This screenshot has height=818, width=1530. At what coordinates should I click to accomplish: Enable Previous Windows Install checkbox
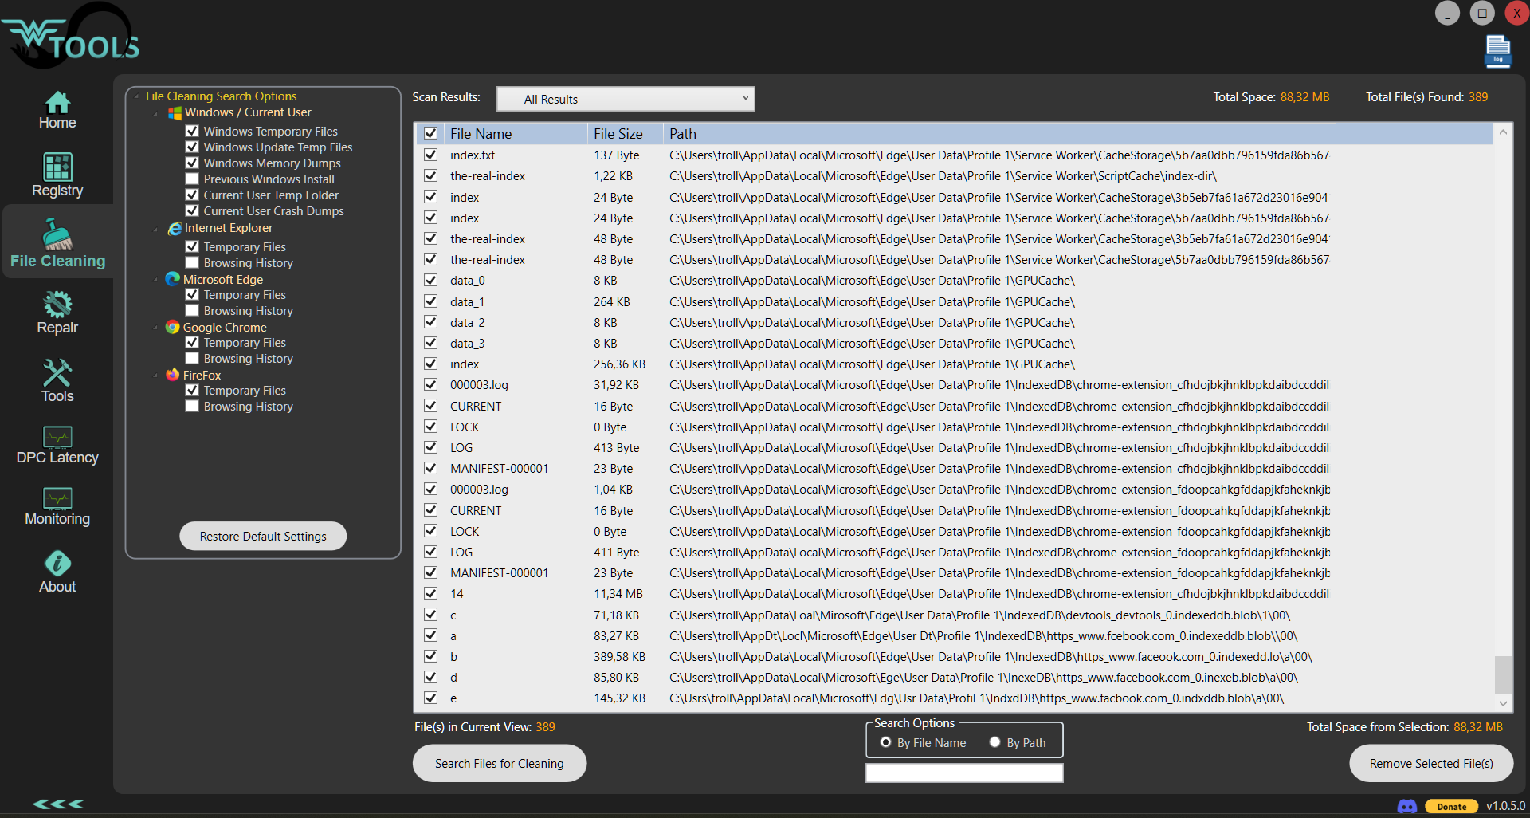coord(192,179)
